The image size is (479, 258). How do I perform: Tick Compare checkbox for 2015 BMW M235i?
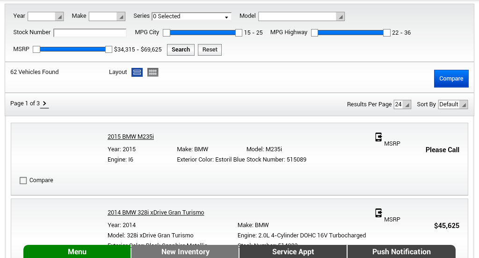23,180
